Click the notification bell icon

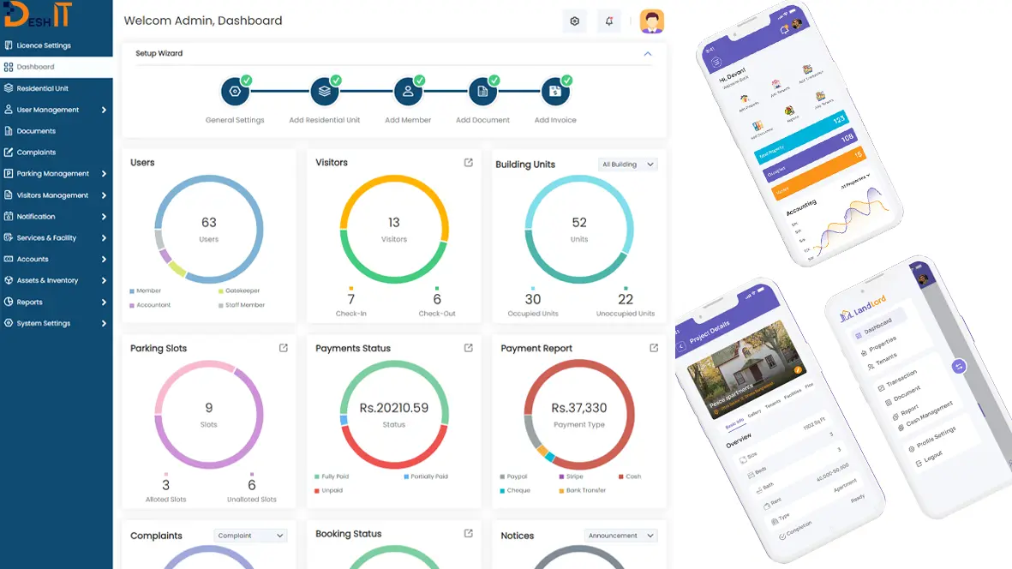609,21
